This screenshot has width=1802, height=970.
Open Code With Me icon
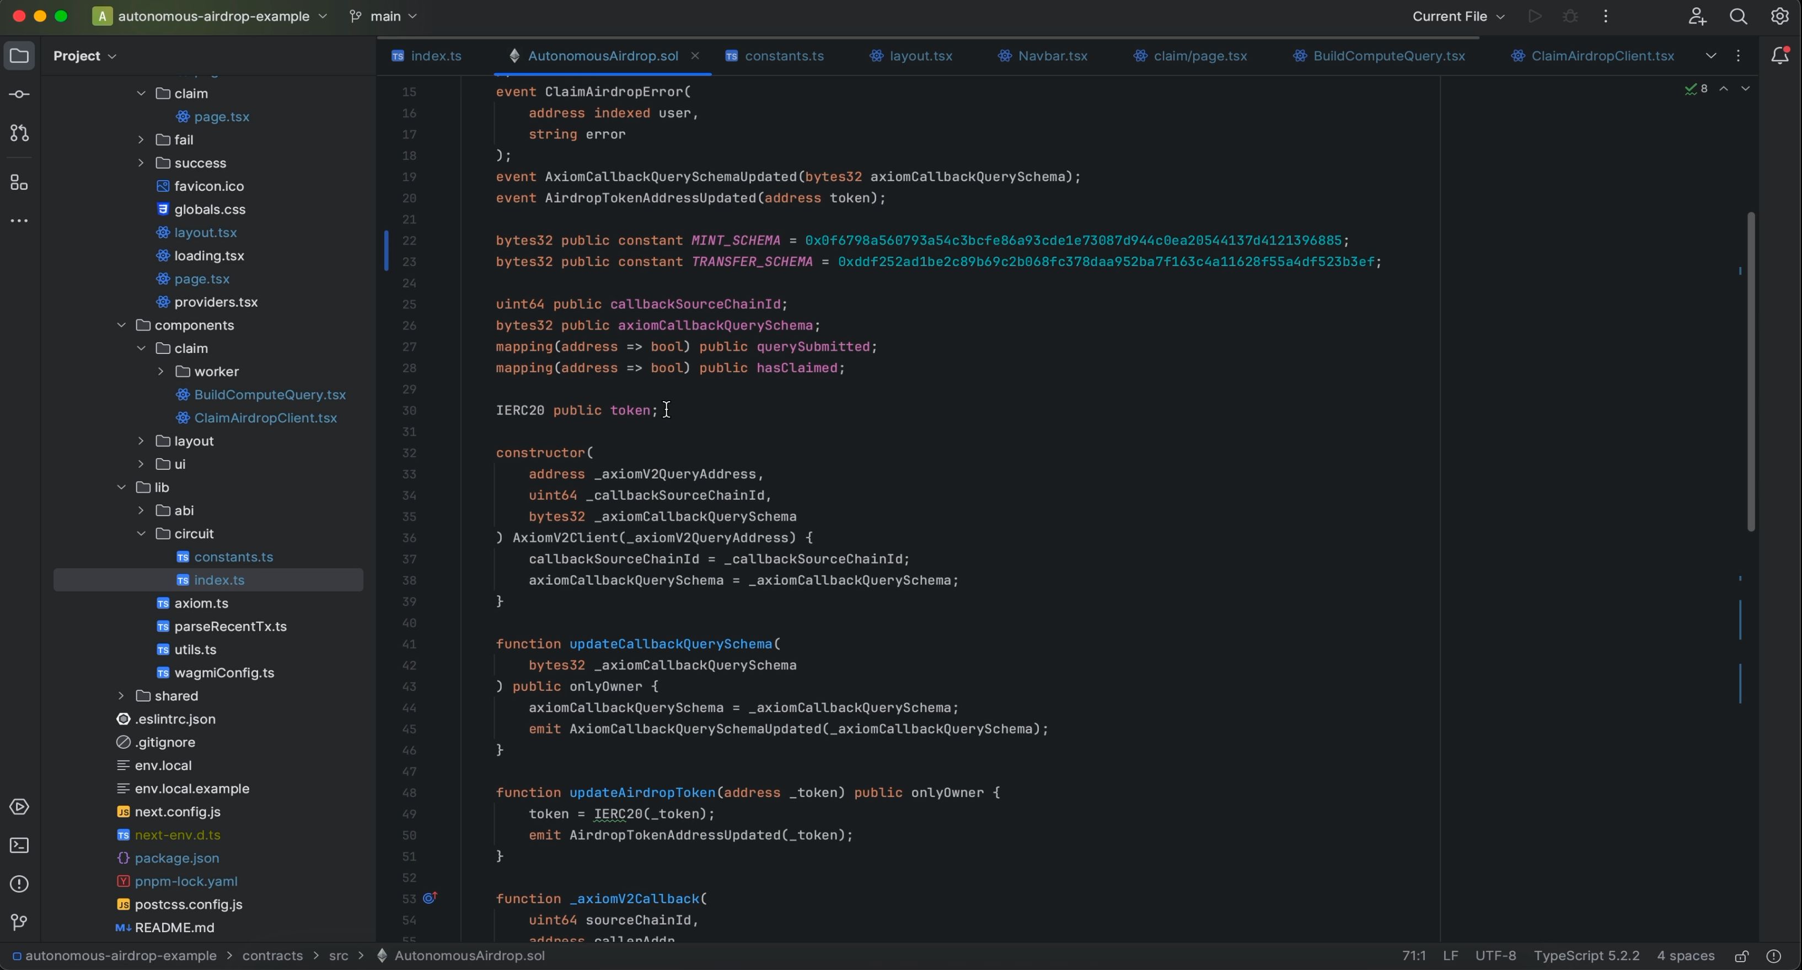tap(1697, 16)
